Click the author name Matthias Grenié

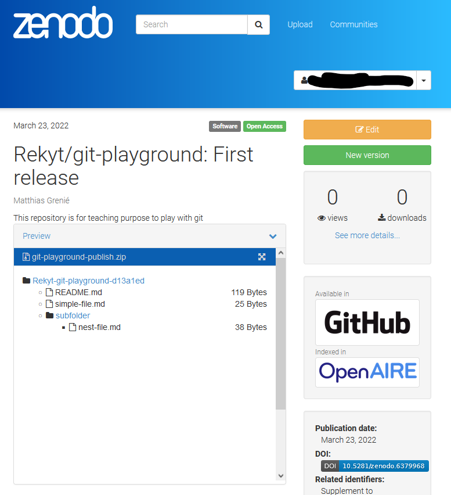click(x=41, y=200)
